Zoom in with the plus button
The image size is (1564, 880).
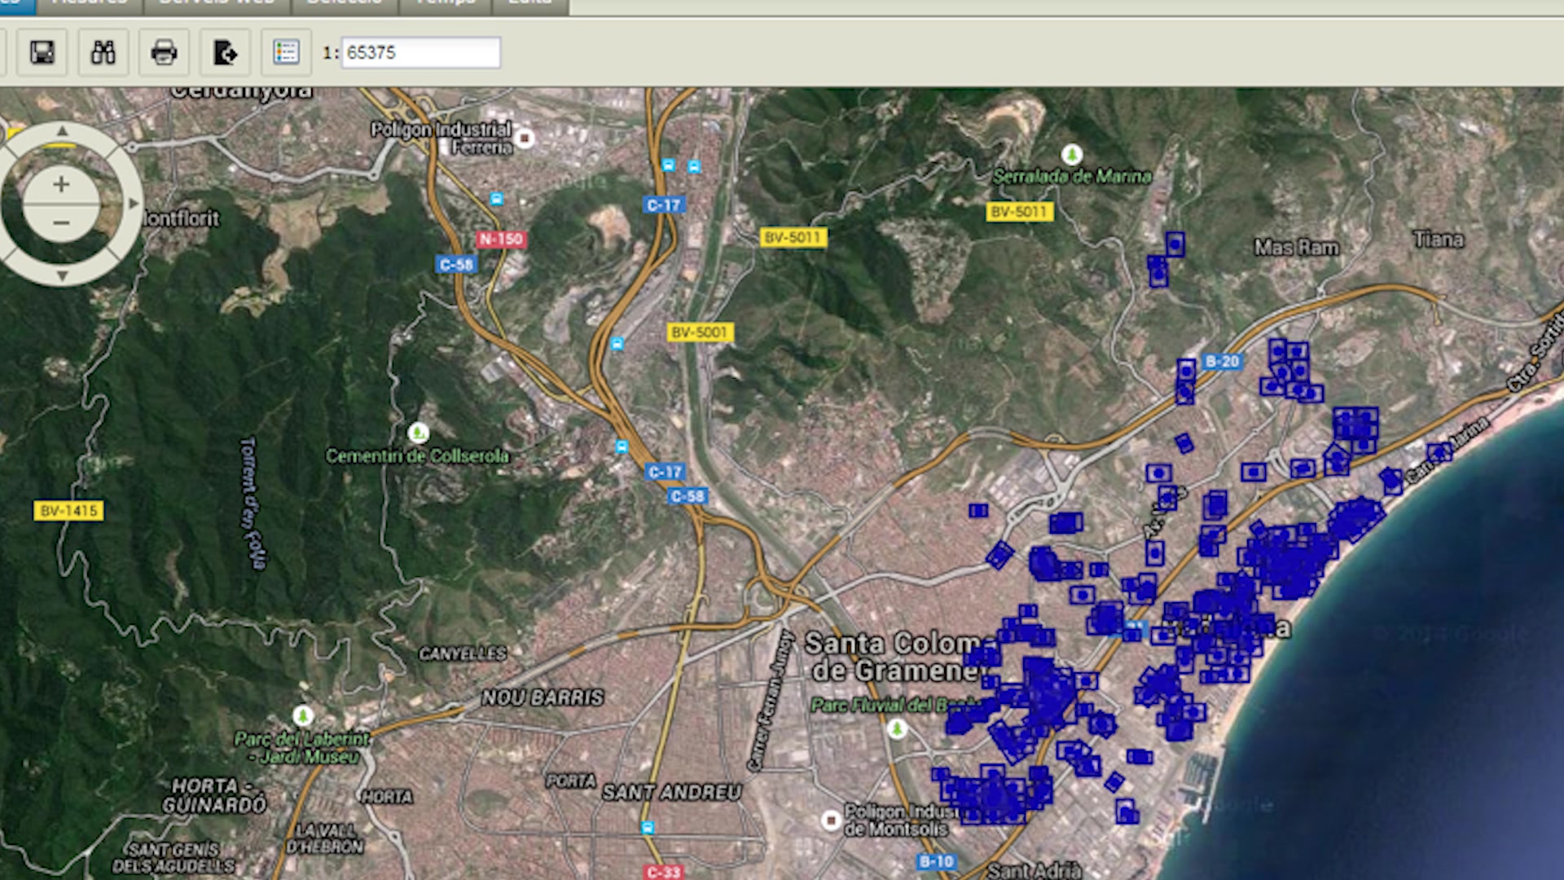click(x=60, y=184)
